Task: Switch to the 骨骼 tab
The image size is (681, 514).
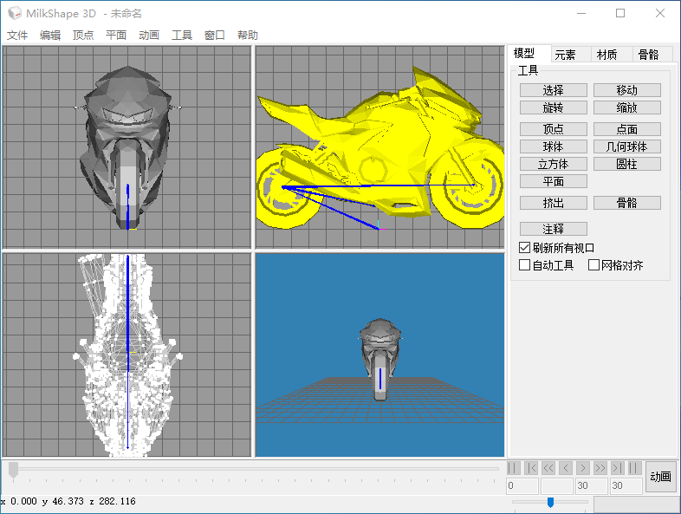Action: coord(652,55)
